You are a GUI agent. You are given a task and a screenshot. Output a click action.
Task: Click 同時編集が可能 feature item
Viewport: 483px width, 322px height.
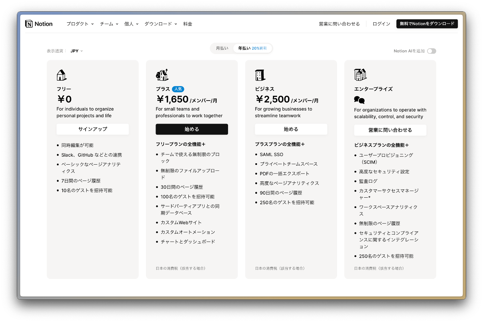(x=77, y=145)
